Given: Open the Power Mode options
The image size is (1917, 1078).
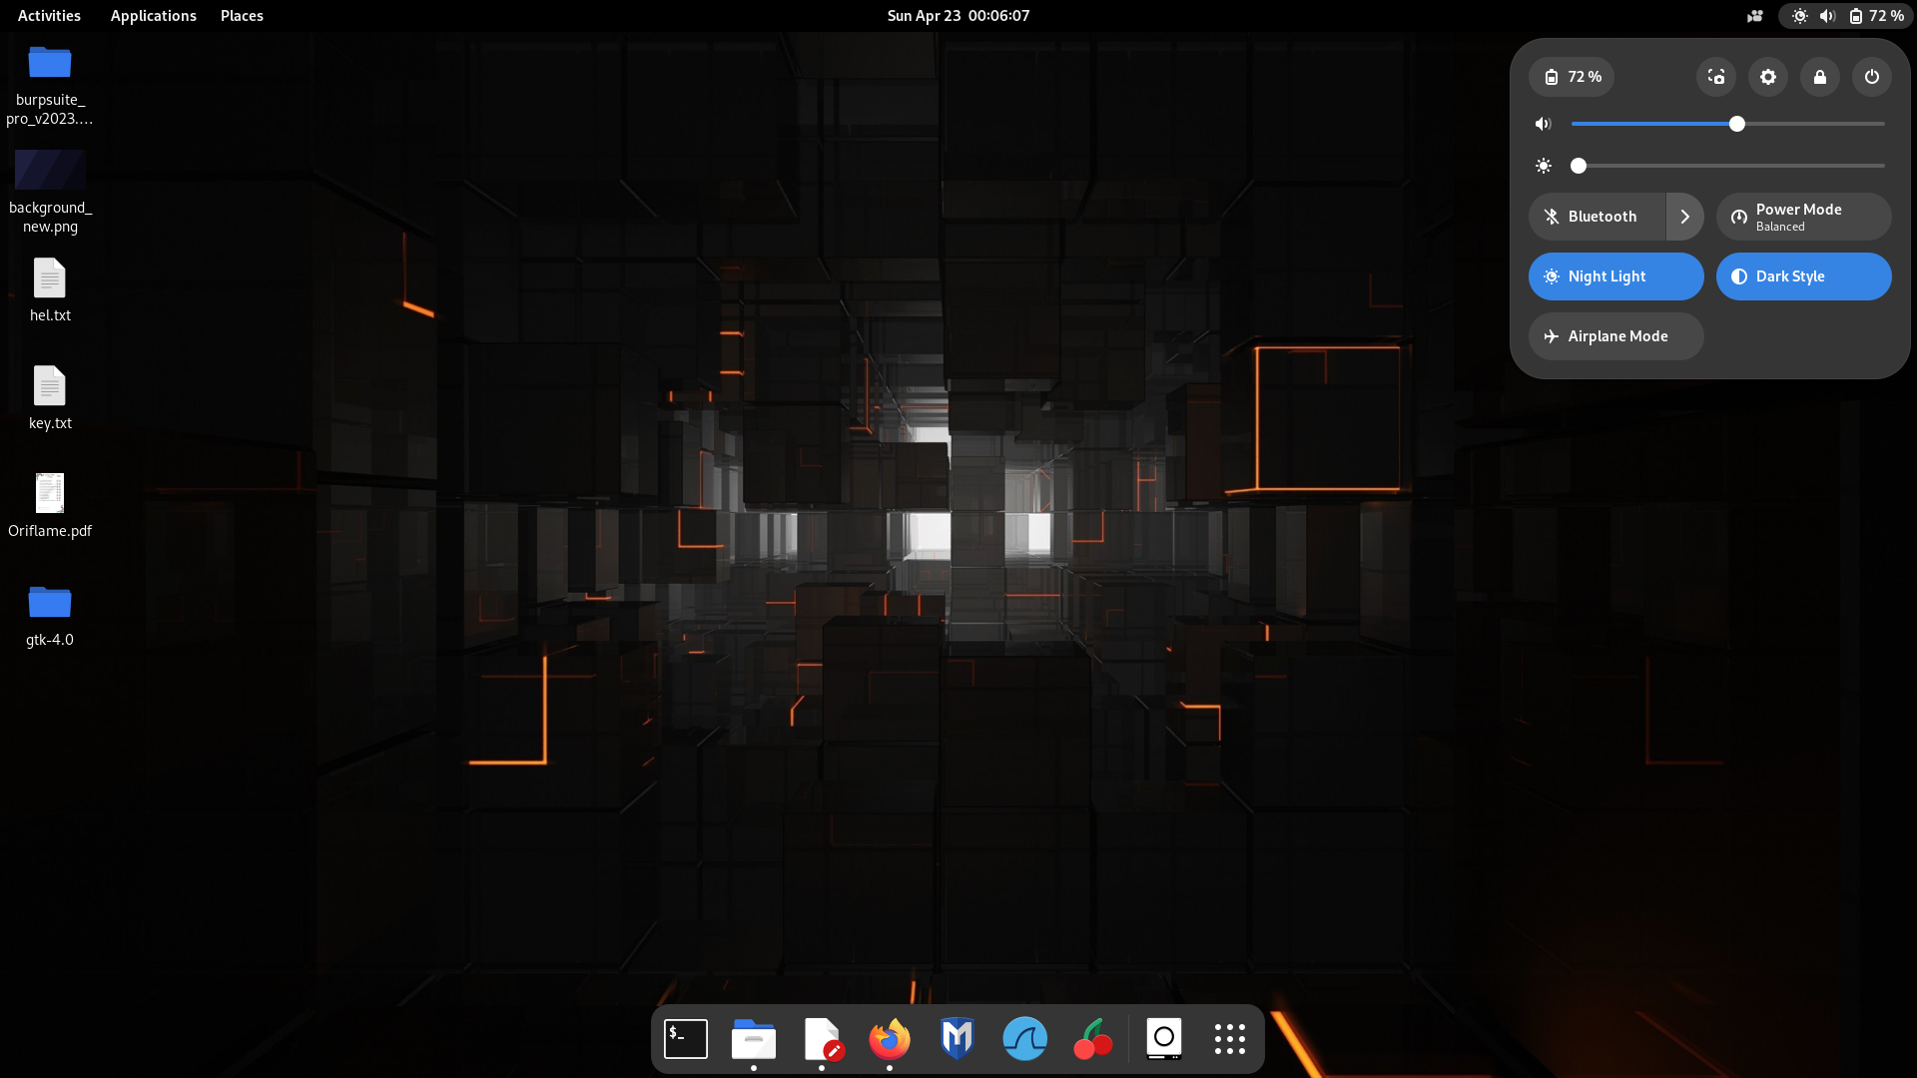Looking at the screenshot, I should [x=1803, y=217].
